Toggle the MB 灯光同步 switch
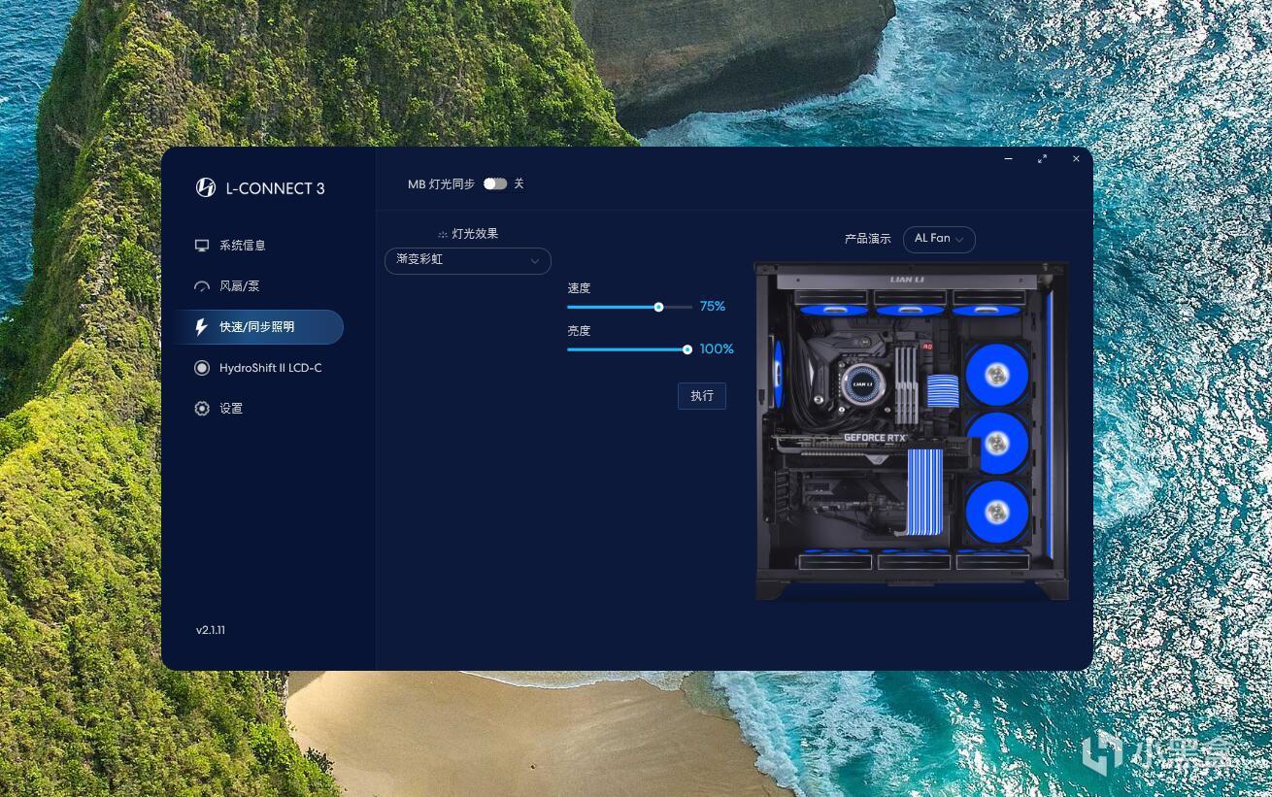The height and width of the screenshot is (797, 1272). pyautogui.click(x=495, y=183)
